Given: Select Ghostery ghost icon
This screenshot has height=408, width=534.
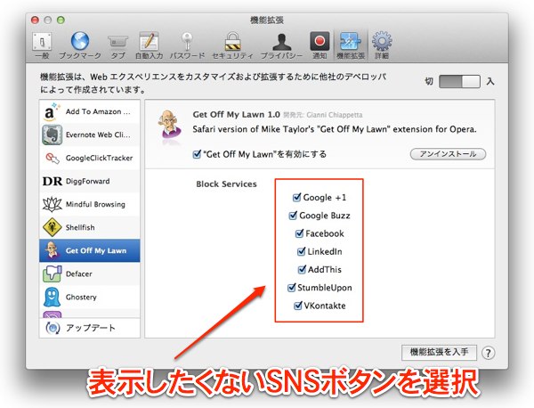Looking at the screenshot, I should click(52, 297).
